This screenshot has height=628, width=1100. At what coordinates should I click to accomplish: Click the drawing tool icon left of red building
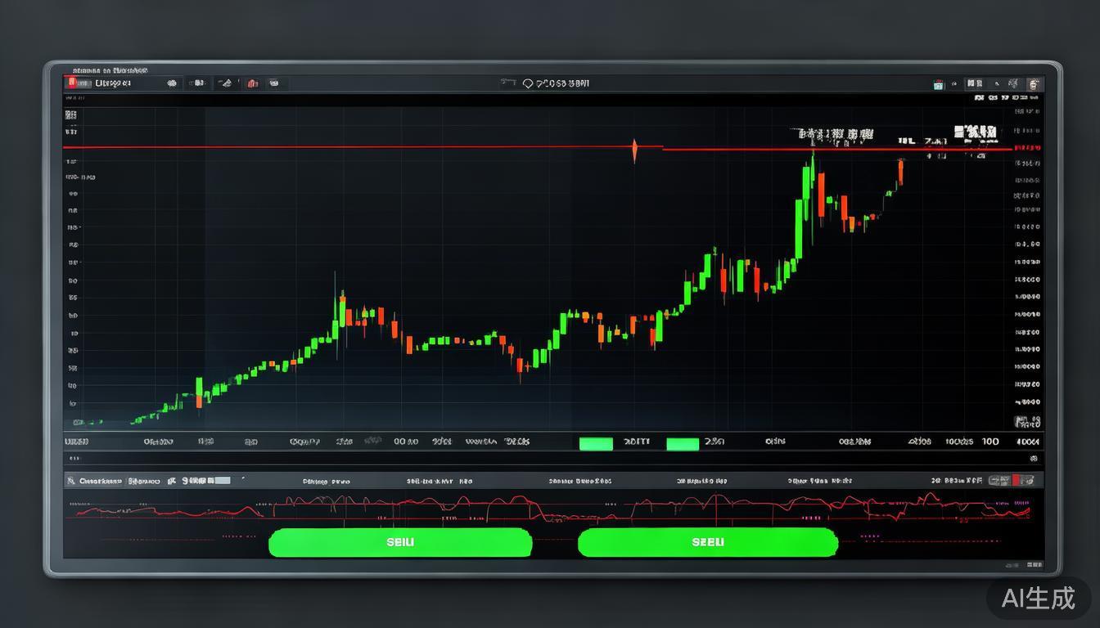223,83
